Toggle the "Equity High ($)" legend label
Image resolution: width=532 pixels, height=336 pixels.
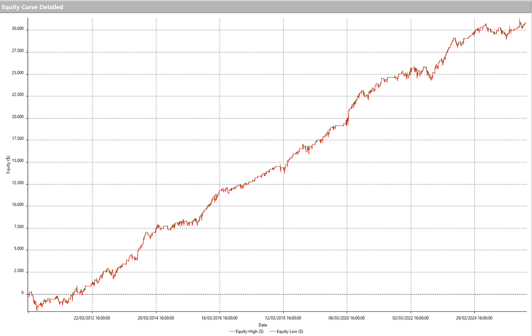(x=249, y=331)
